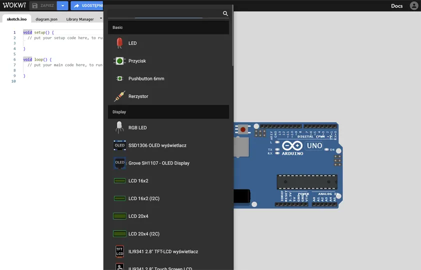Click the save disk icon next to ZAPISZ
421x270 pixels.
coord(35,5)
